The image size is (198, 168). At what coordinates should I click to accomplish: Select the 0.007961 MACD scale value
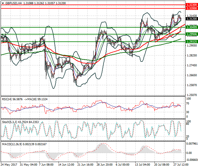coord(192,144)
